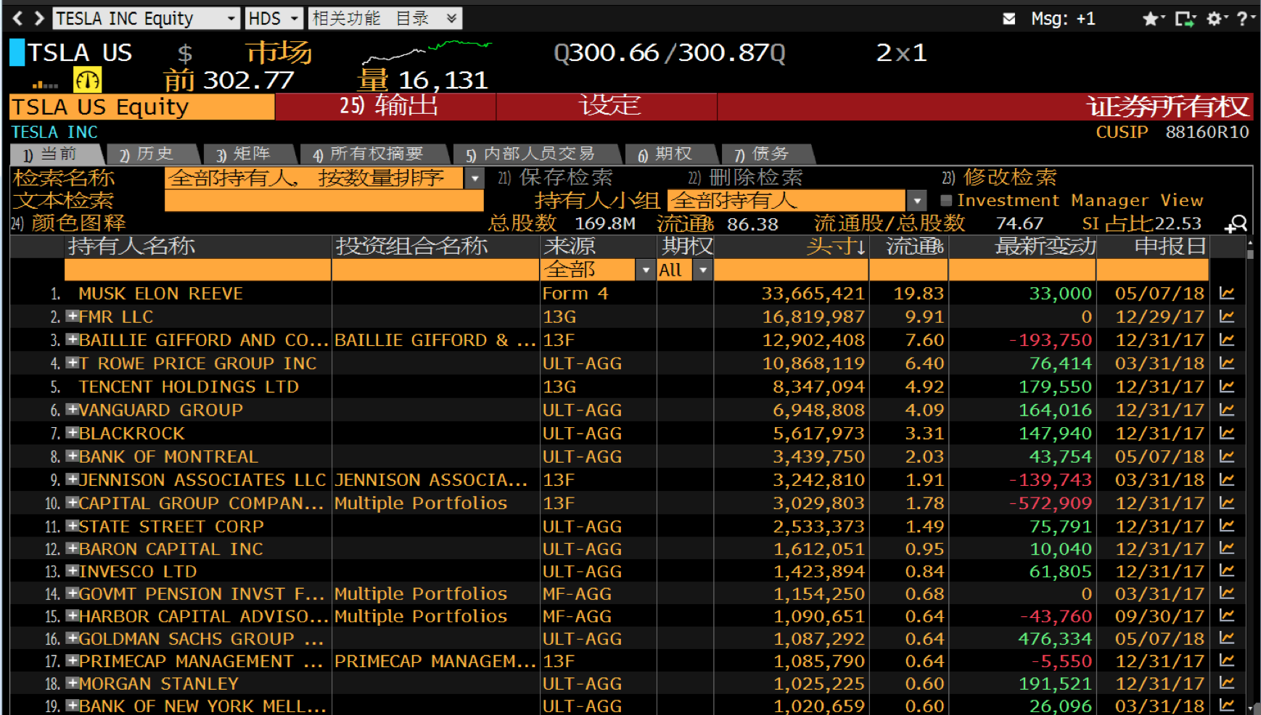The width and height of the screenshot is (1261, 715).
Task: Click the intraday price mini chart
Action: click(x=427, y=52)
